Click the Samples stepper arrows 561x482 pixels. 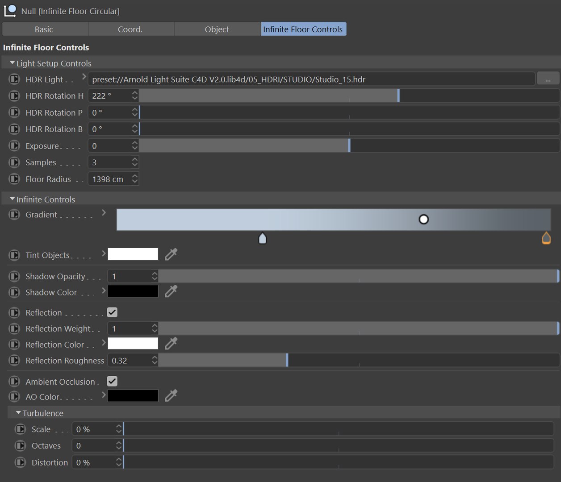[x=135, y=162]
